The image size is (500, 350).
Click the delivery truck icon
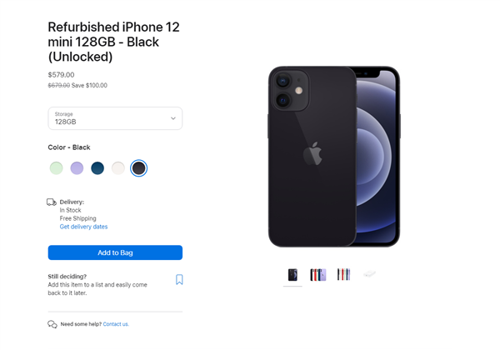52,202
